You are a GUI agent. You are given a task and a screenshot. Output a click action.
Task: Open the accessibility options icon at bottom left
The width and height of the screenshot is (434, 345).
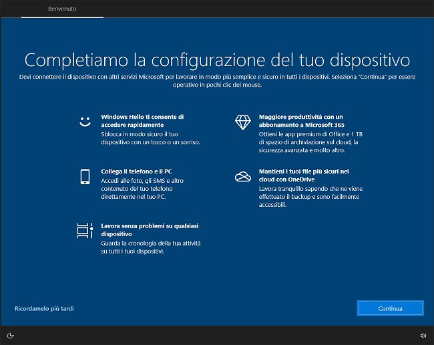tap(11, 335)
